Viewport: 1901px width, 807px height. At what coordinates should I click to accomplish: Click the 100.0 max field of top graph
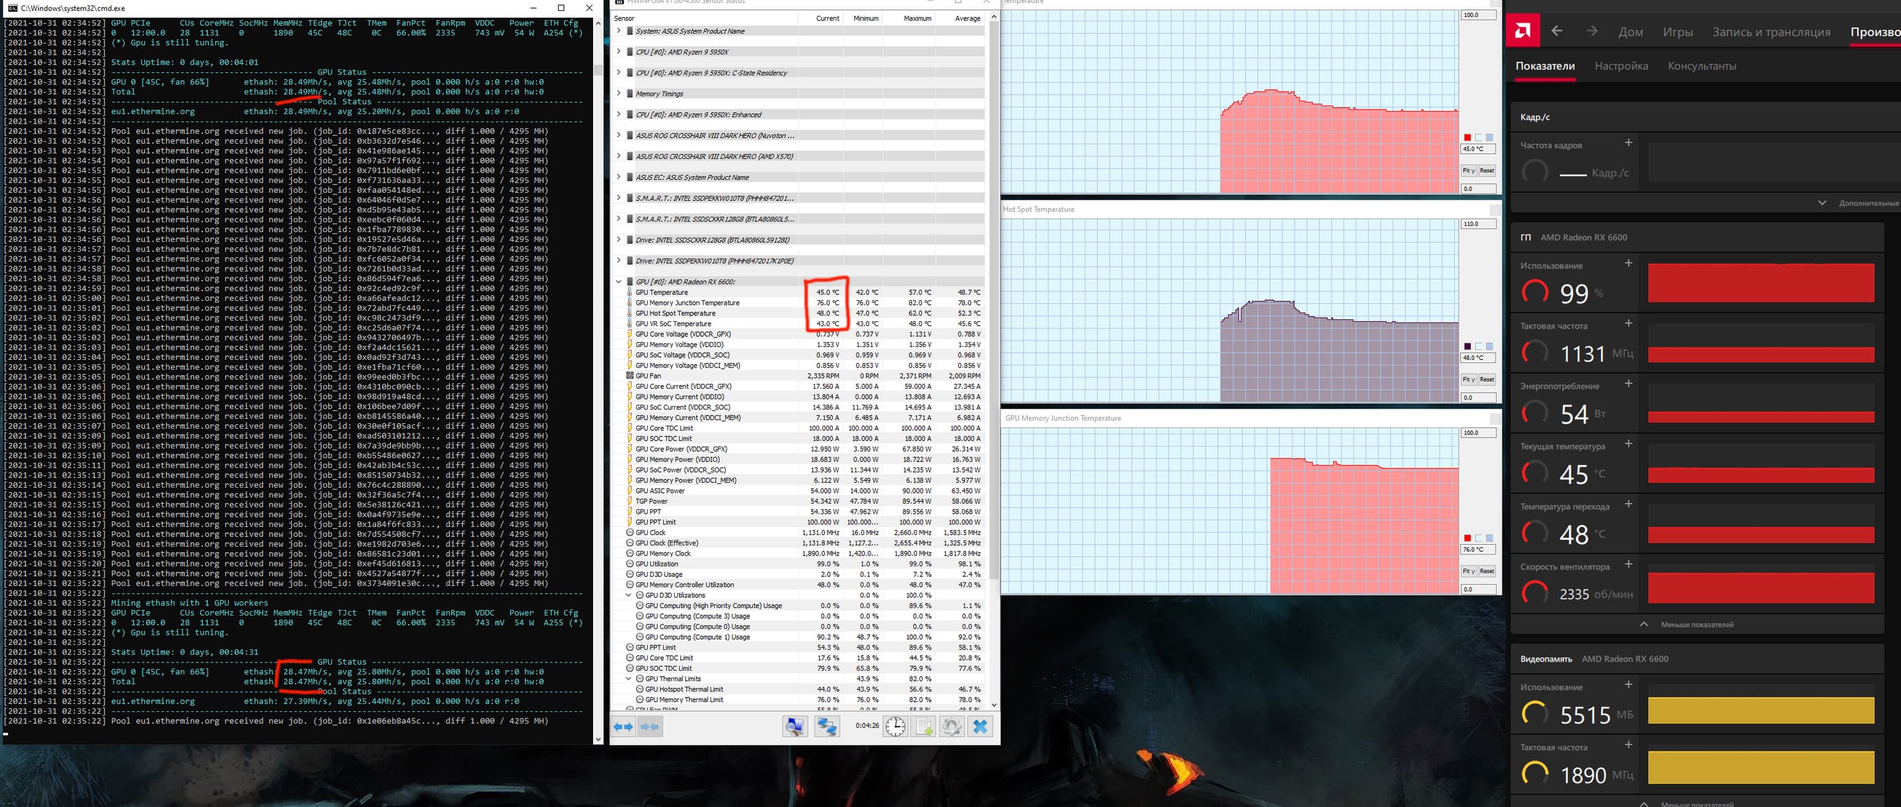1478,15
